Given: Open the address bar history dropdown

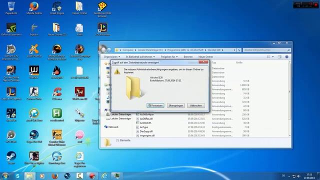Looking at the screenshot, I should pos(234,50).
